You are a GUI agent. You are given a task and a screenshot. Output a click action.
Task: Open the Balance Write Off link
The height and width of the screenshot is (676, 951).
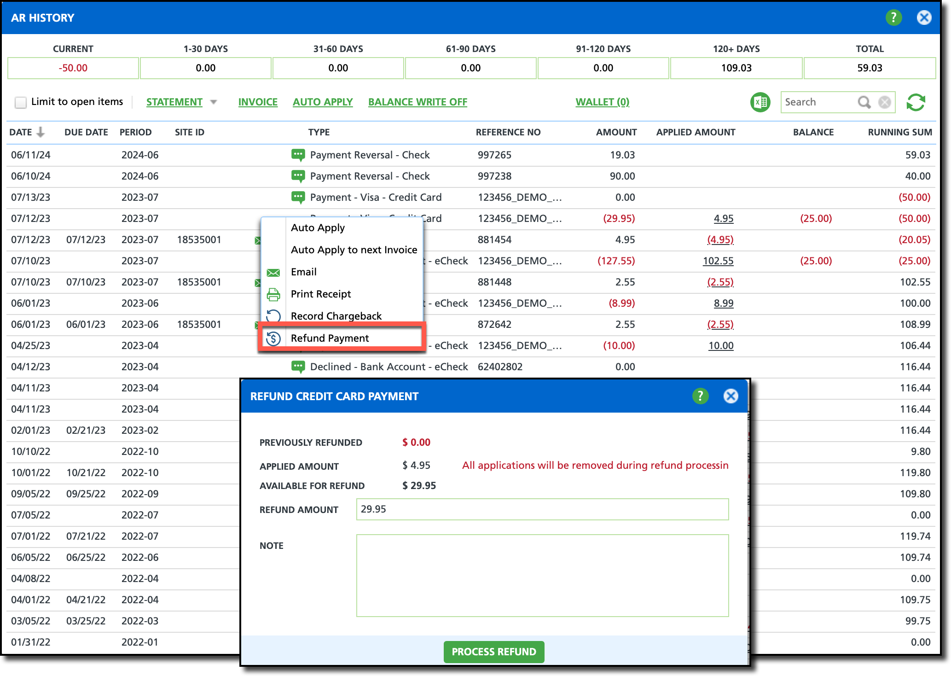pyautogui.click(x=418, y=102)
